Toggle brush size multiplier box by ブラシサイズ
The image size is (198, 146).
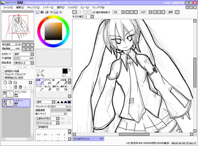click(x=49, y=107)
